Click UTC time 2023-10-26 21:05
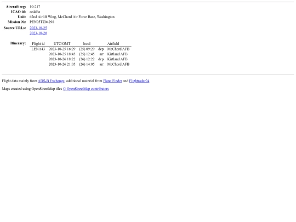This screenshot has height=222, width=296. click(x=62, y=64)
